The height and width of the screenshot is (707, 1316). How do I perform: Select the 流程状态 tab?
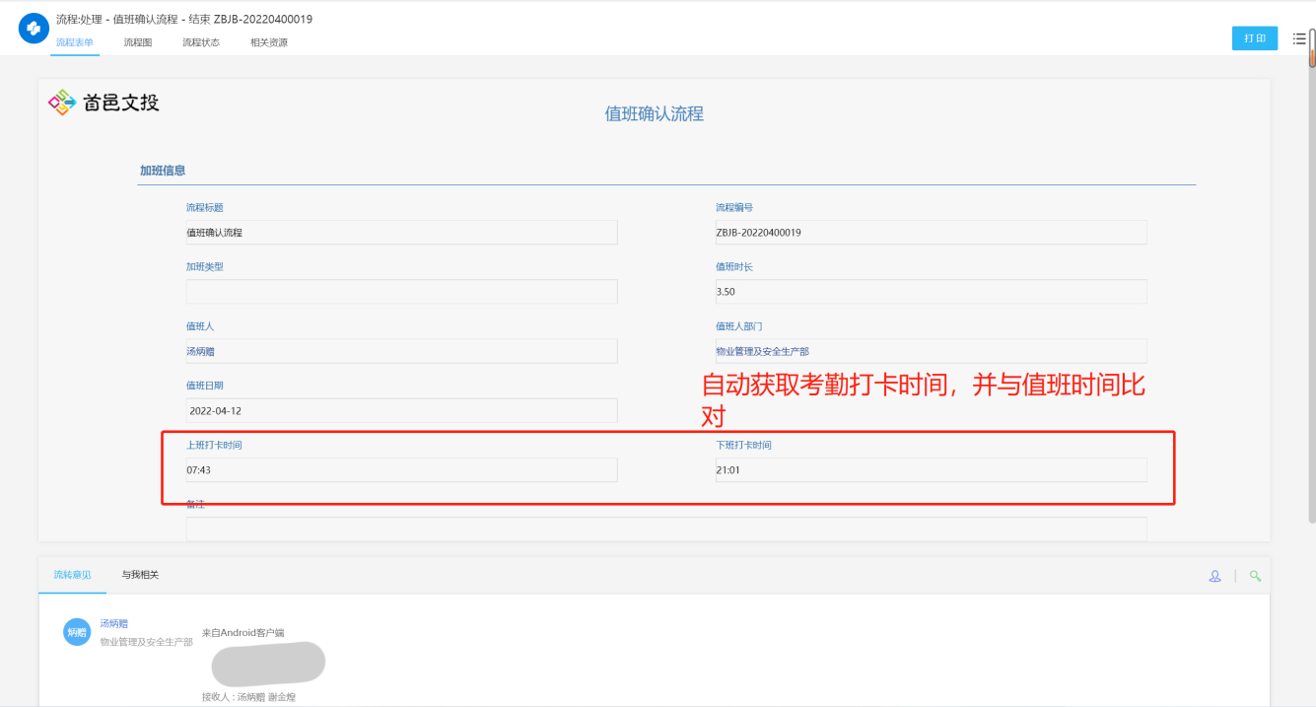(201, 42)
